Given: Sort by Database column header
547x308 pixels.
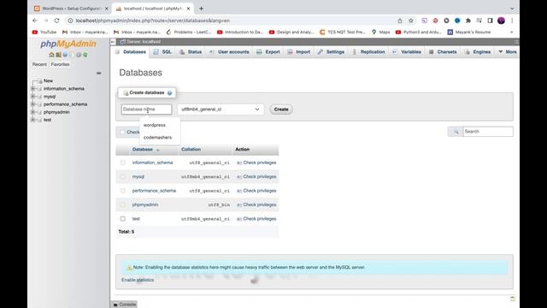Looking at the screenshot, I should pyautogui.click(x=143, y=150).
